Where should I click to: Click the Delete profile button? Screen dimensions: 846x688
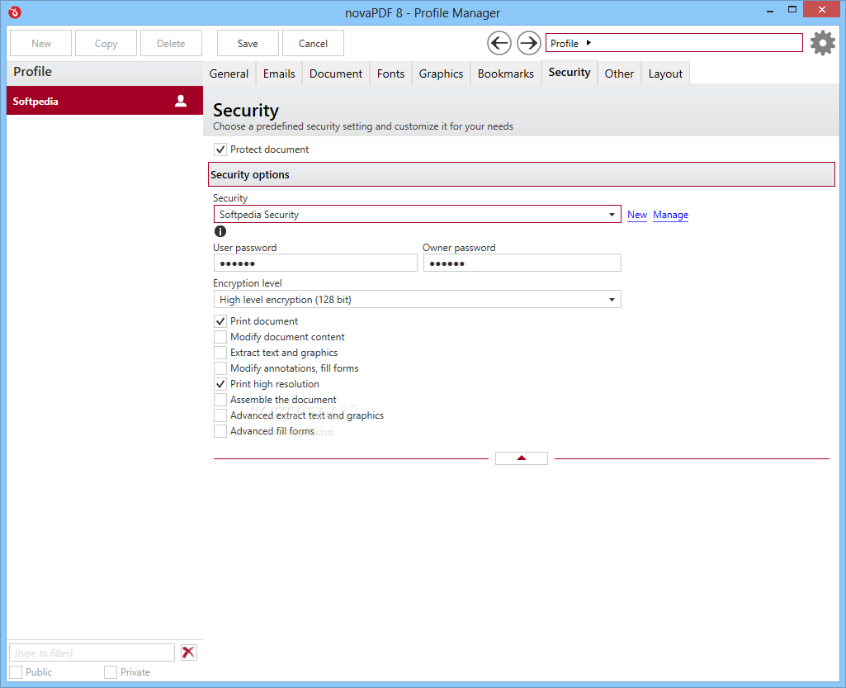pos(171,43)
